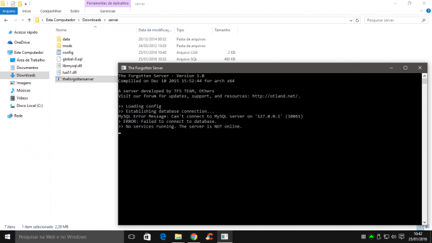This screenshot has width=432, height=243.
Task: Open Microsoft Edge from the taskbar
Action: click(163, 236)
